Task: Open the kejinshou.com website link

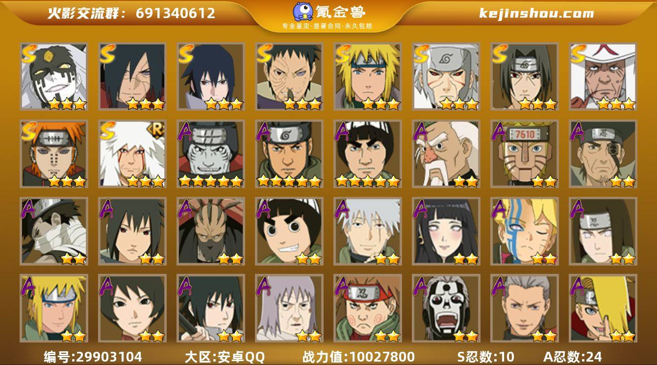Action: point(536,13)
